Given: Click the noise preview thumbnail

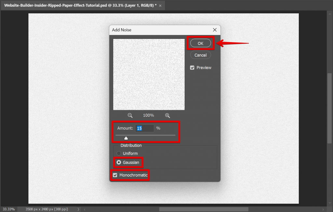Looking at the screenshot, I should coord(149,75).
